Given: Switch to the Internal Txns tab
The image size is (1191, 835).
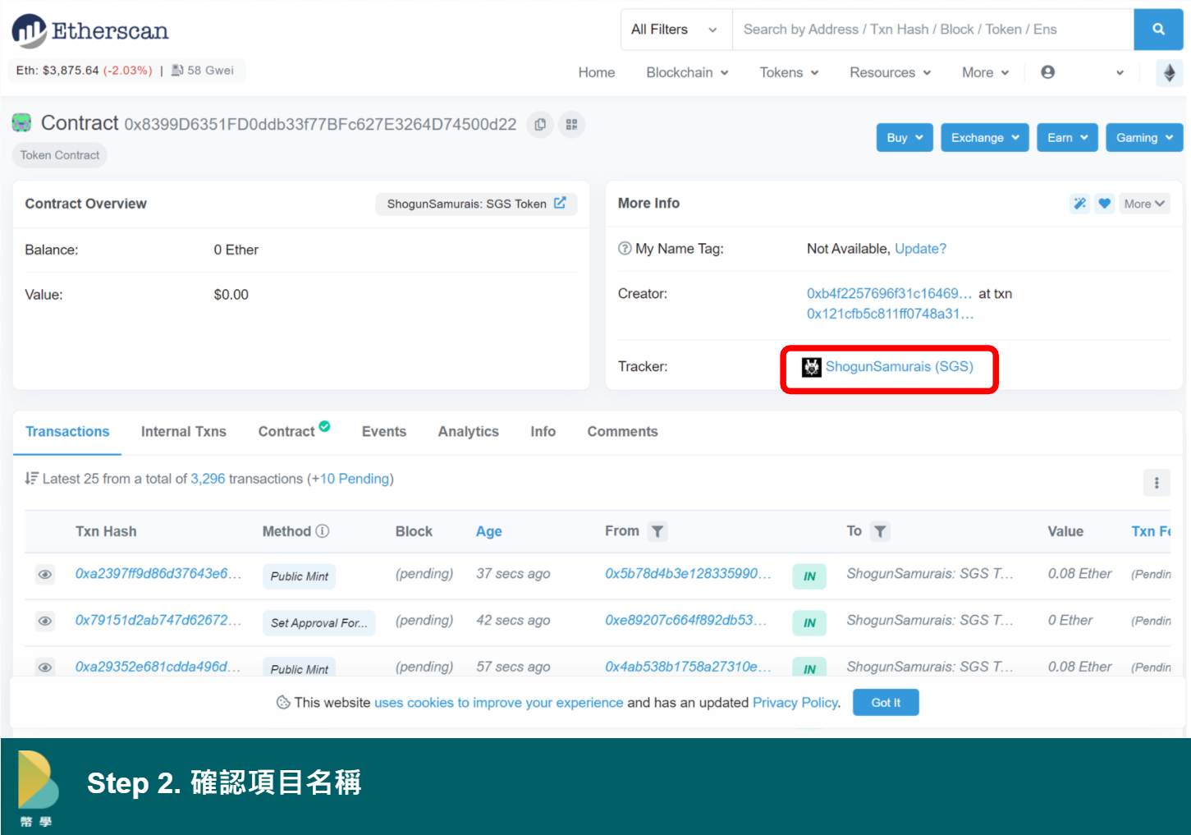Looking at the screenshot, I should [x=184, y=432].
